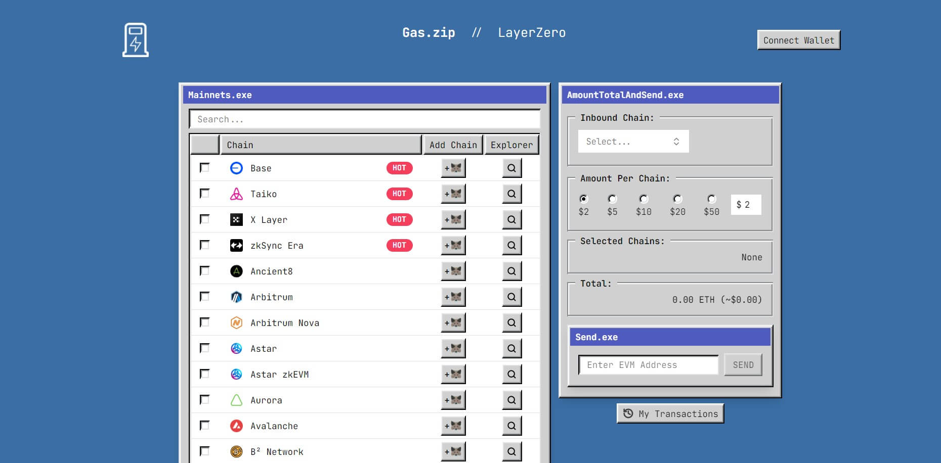Viewport: 941px width, 463px height.
Task: Add Taiko chain to MetaMask
Action: [x=453, y=194]
